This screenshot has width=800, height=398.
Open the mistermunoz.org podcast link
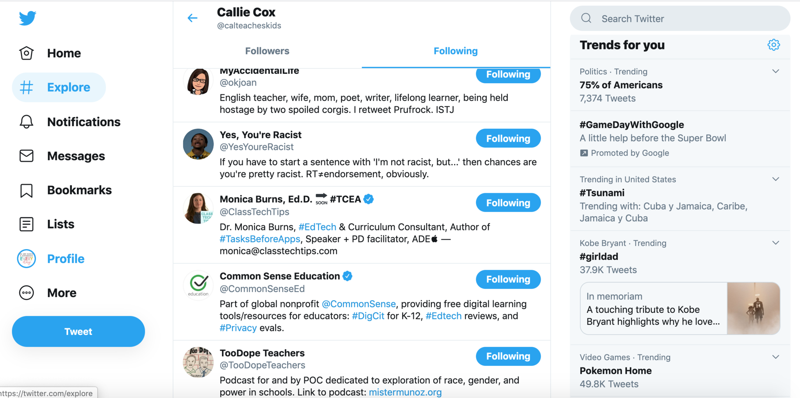[x=405, y=392]
